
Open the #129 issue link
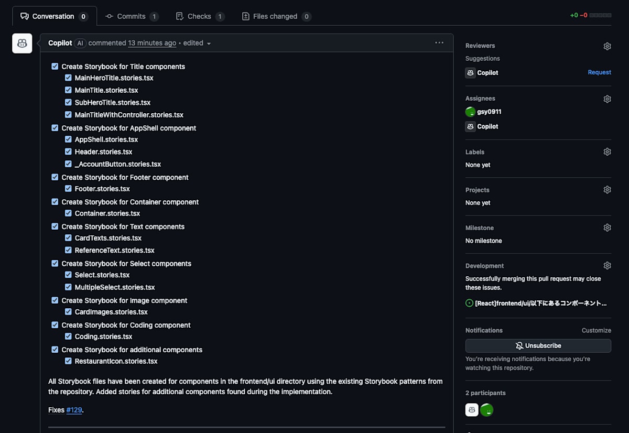[74, 410]
